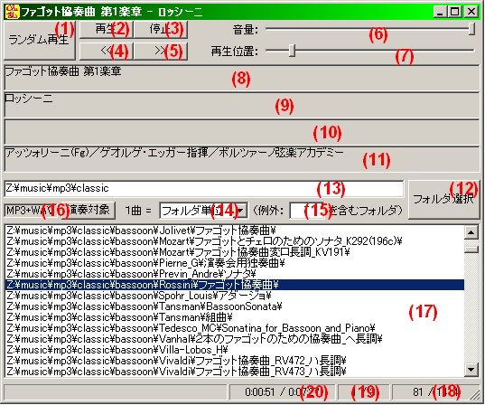Select the Pierne_G¥演奏会用独奏曲 row

235,263
